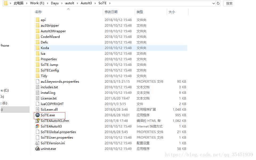Select the uninst.exe uninstaller icon

[38, 149]
